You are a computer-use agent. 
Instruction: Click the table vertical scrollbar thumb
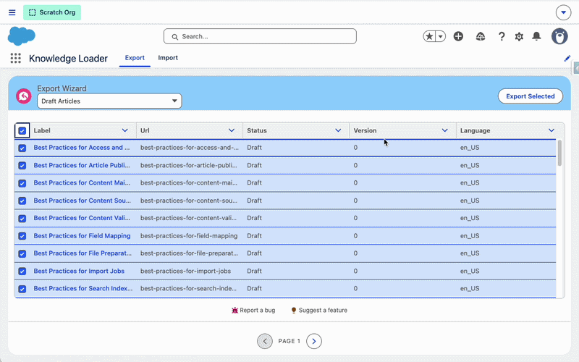click(559, 153)
